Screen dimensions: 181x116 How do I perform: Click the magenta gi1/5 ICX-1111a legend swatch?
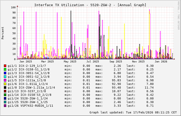coord(5,81)
